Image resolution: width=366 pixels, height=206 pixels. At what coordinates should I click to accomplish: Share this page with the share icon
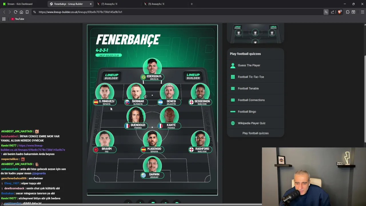tap(333, 12)
